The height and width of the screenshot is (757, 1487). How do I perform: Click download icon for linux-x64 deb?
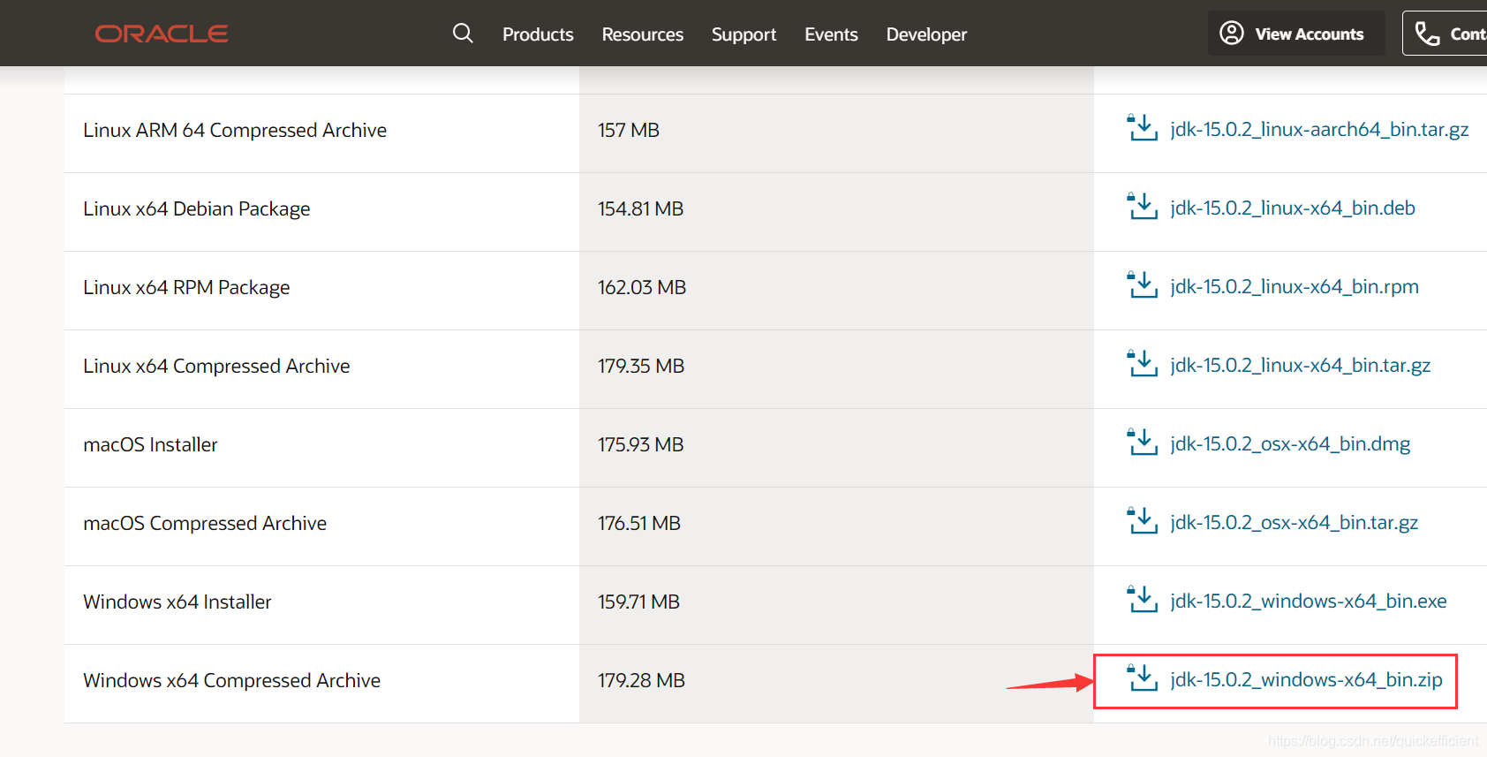click(1143, 206)
